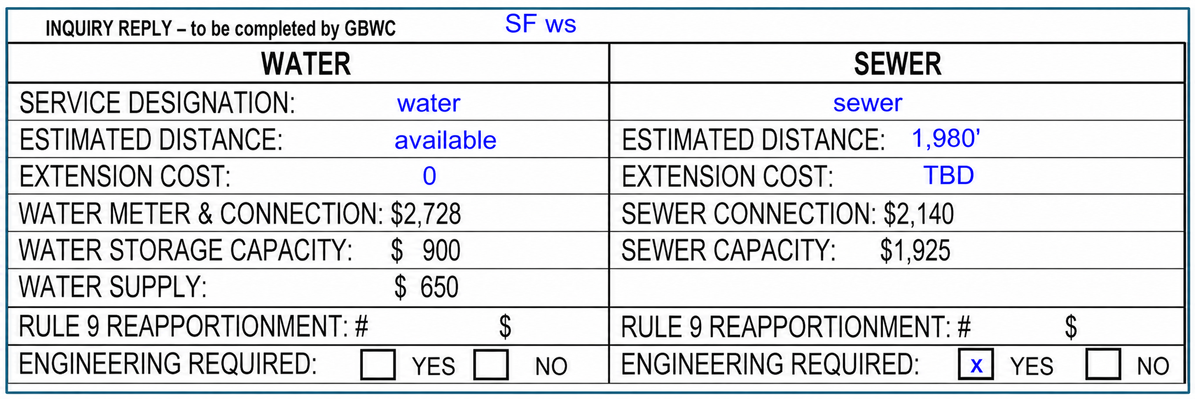Check sewer Engineering Required NO box

(1103, 364)
